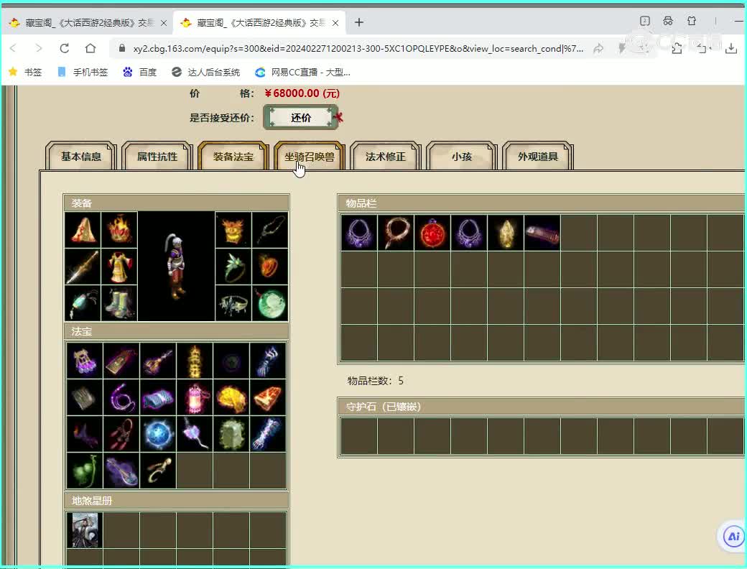Open the browser downloads icon
The width and height of the screenshot is (747, 569).
pyautogui.click(x=730, y=48)
